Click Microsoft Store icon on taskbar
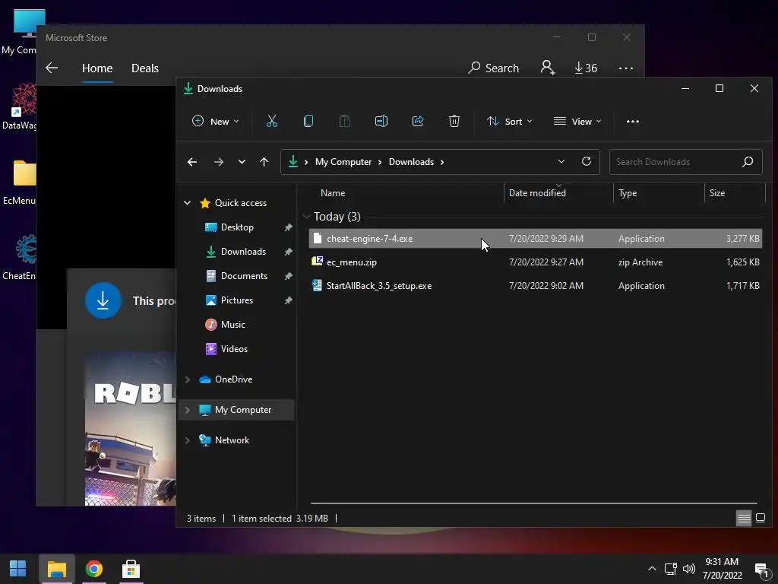 click(131, 569)
